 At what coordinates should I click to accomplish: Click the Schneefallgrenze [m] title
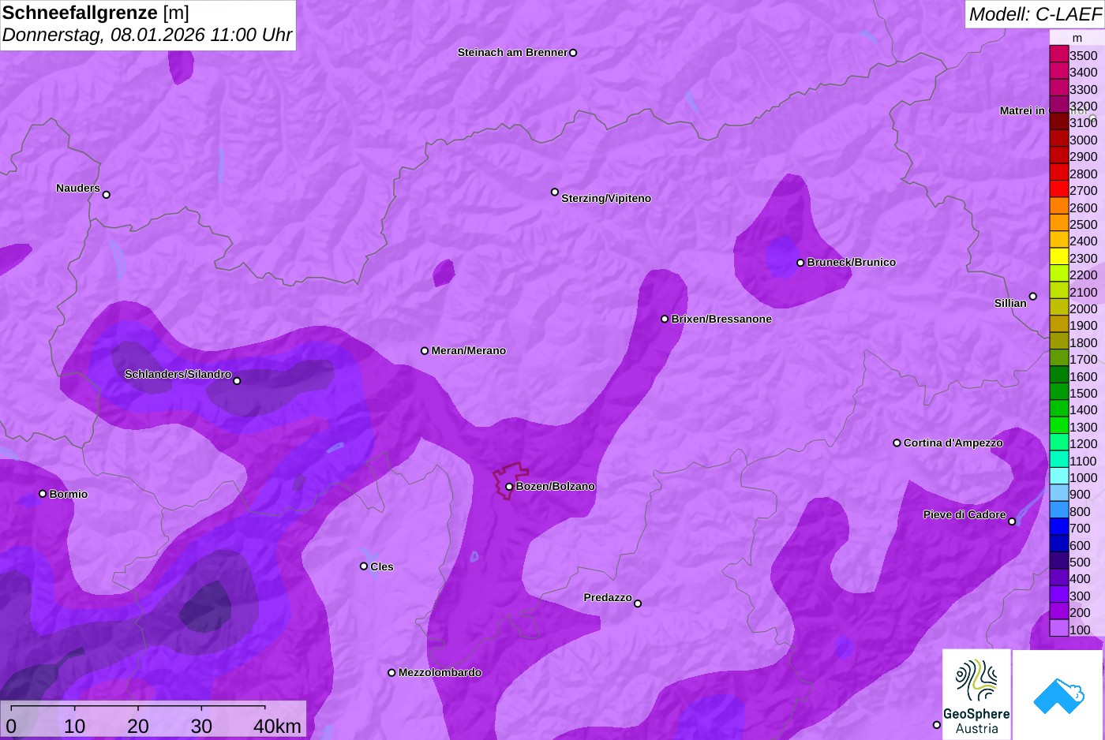click(x=96, y=13)
